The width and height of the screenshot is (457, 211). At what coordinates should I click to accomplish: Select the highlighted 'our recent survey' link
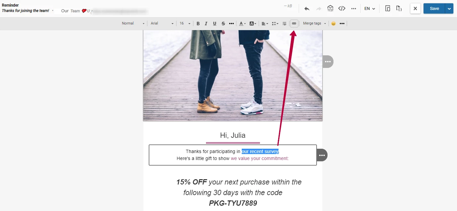(260, 151)
